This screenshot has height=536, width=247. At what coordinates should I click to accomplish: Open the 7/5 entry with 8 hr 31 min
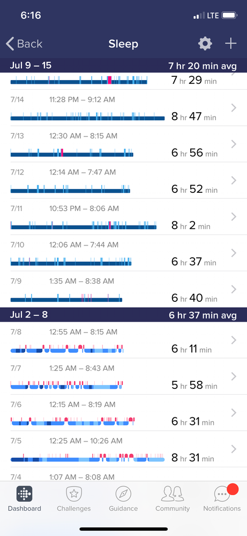[x=123, y=449]
